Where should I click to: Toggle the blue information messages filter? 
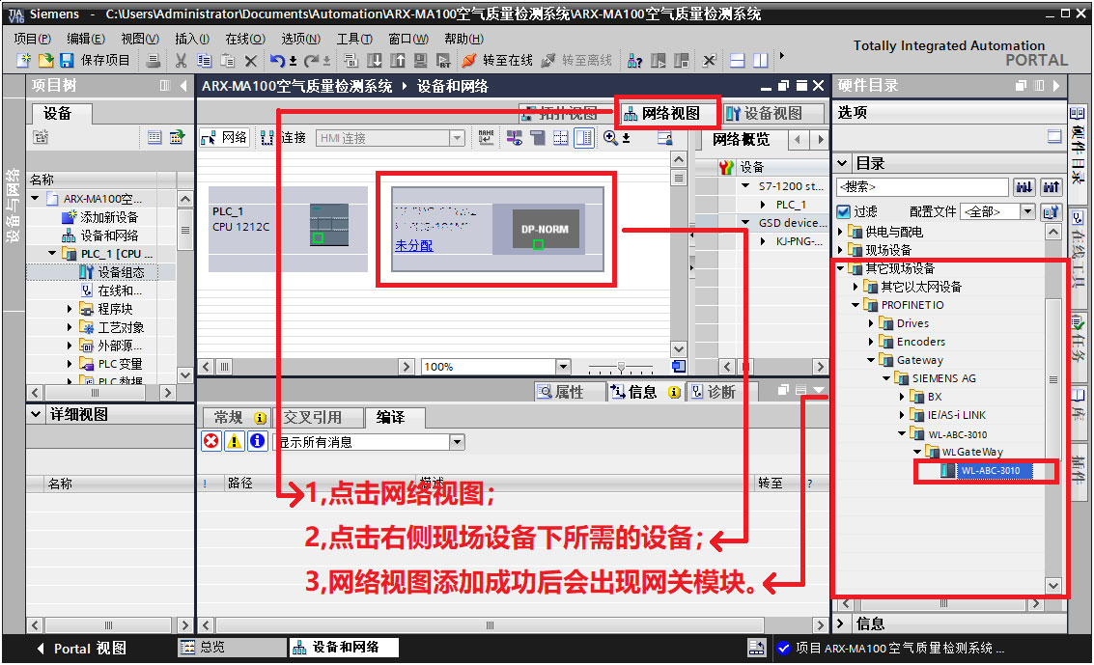[x=258, y=441]
